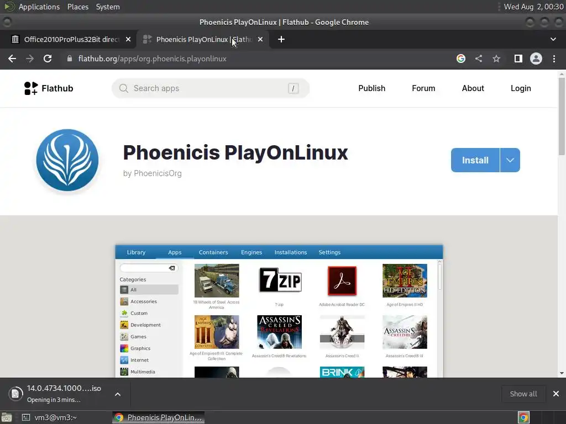Screen dimensions: 566x424
Task: Open the Publish link
Action: (372, 88)
